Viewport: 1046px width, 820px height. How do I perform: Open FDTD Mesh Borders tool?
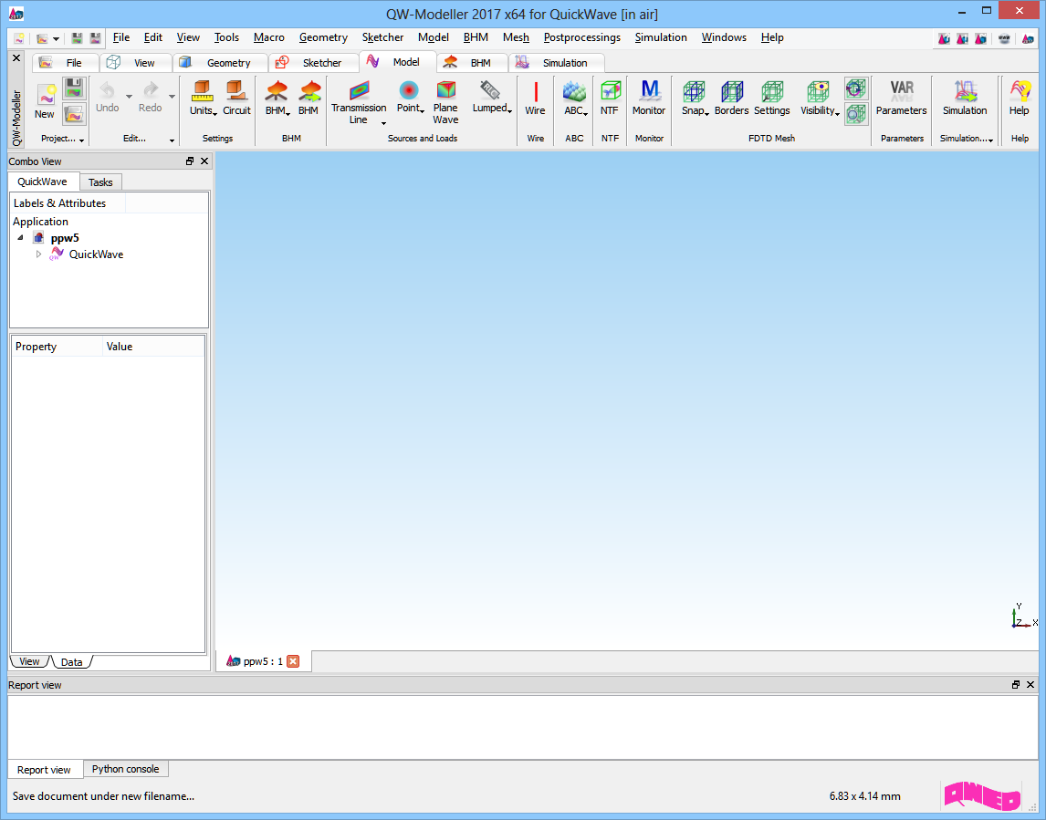(x=732, y=98)
